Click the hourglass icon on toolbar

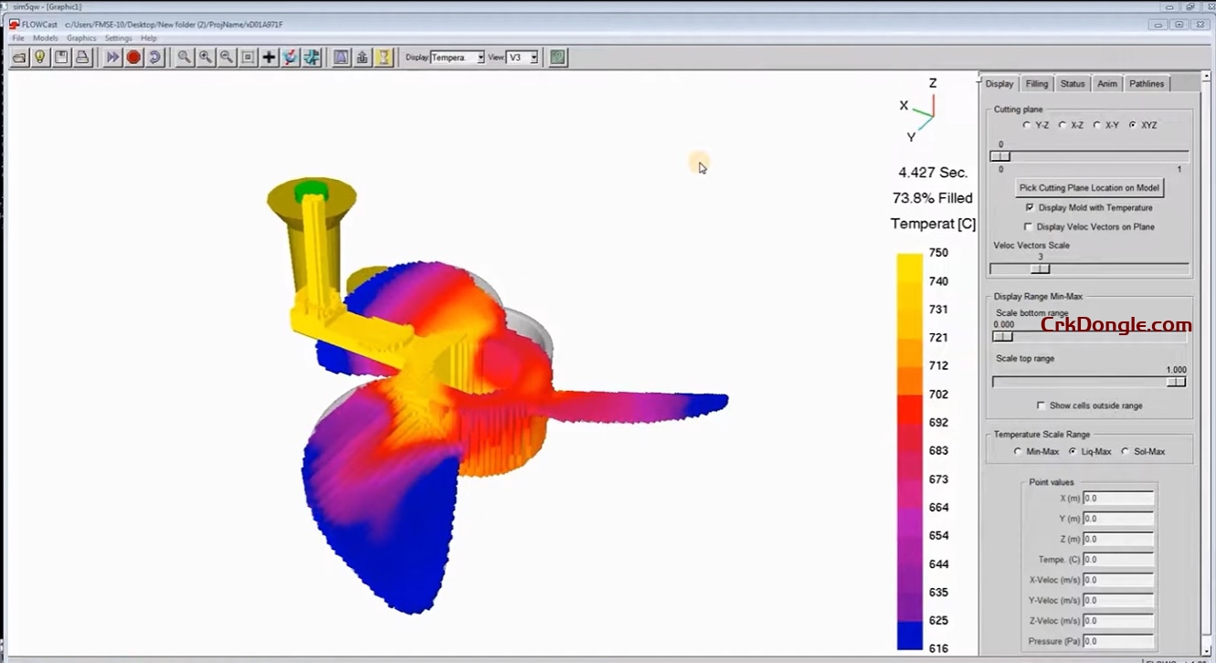384,57
